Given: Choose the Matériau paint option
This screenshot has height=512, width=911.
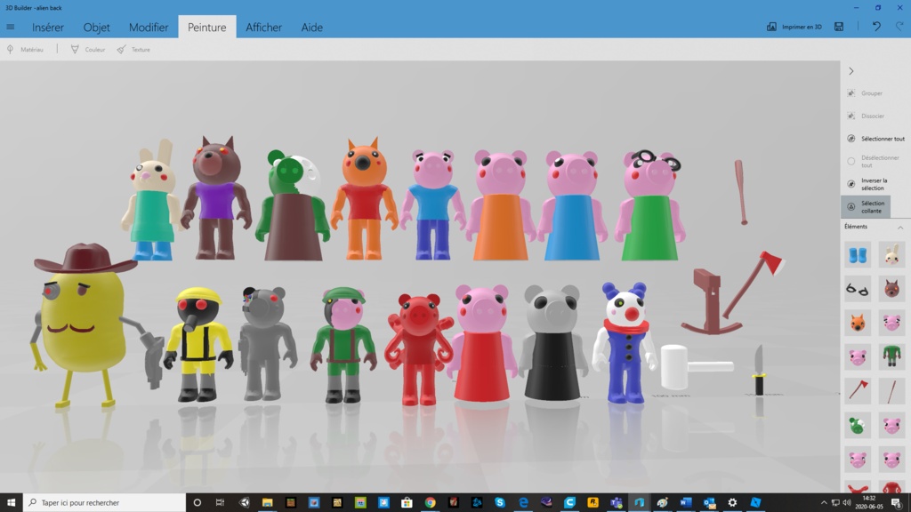Looking at the screenshot, I should pos(25,50).
